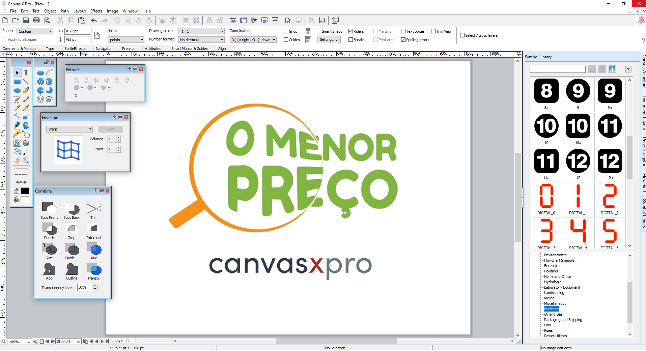Click the Settings... button

click(x=328, y=39)
